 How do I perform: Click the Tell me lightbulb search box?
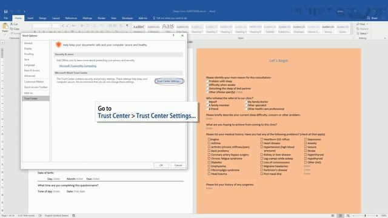170,18
